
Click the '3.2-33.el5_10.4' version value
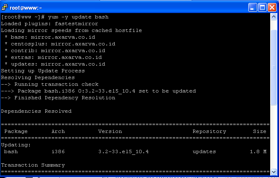(124, 151)
